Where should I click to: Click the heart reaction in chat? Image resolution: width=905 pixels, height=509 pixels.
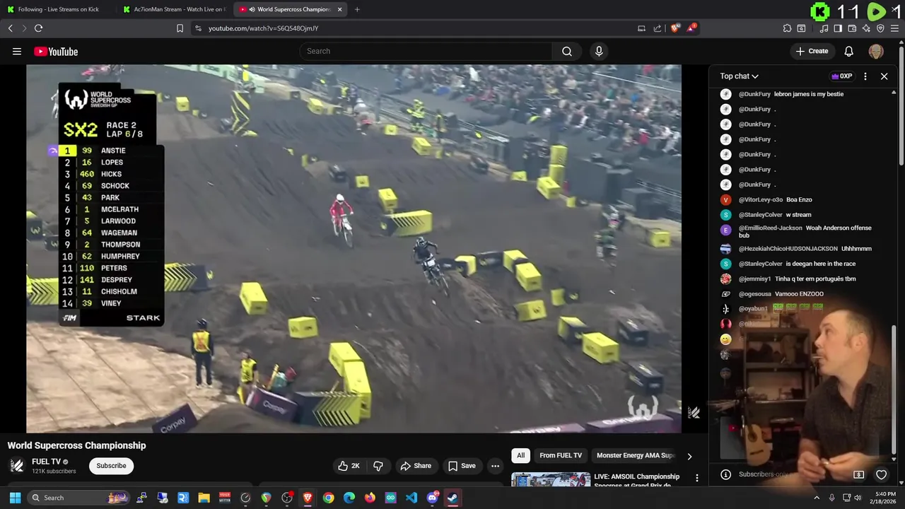tap(881, 474)
